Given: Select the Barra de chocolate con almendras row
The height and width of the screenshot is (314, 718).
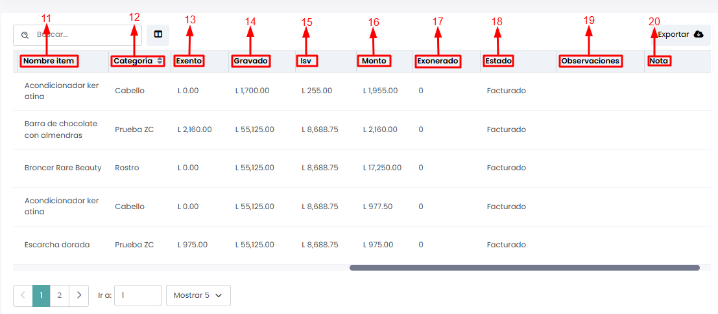Looking at the screenshot, I should [x=61, y=129].
